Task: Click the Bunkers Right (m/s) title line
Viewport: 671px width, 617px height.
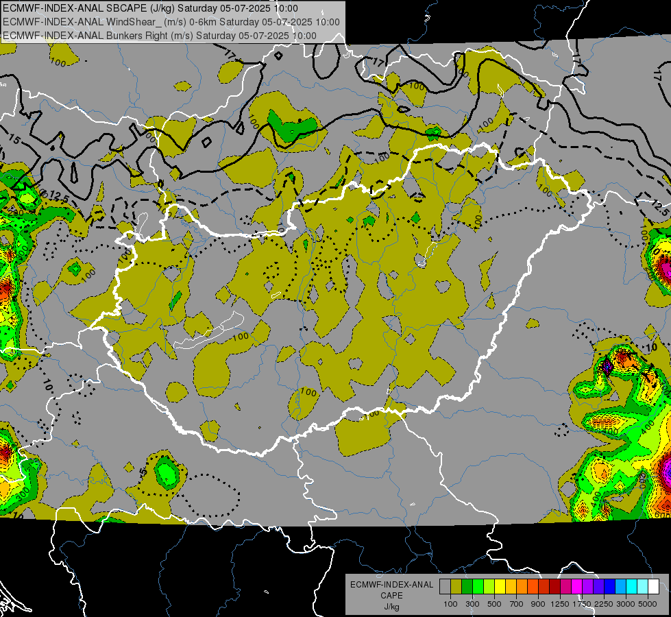Action: click(160, 36)
